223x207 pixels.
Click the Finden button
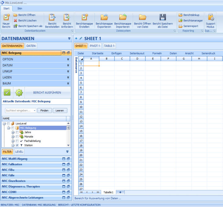[x=44, y=110]
